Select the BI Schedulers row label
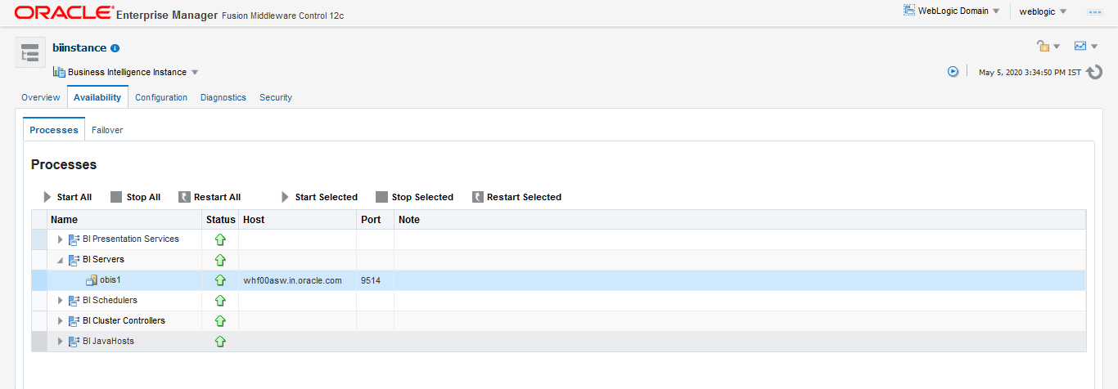This screenshot has width=1118, height=389. coord(110,301)
